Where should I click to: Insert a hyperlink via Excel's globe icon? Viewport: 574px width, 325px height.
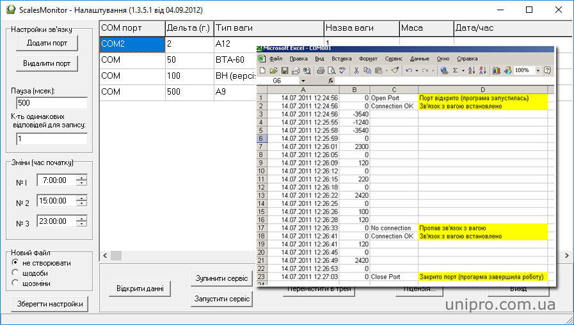pos(444,70)
